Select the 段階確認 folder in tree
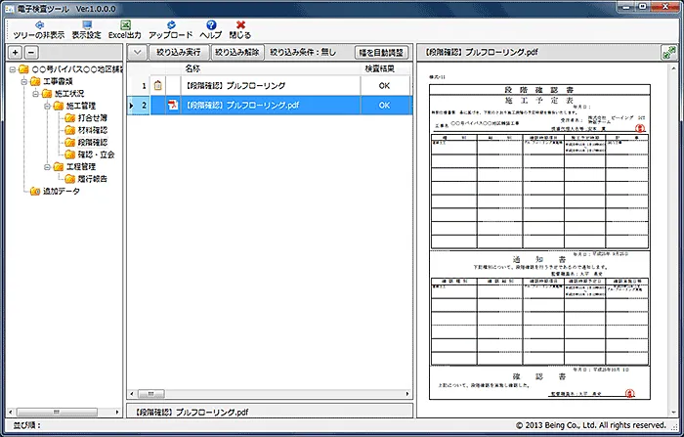 coord(86,143)
